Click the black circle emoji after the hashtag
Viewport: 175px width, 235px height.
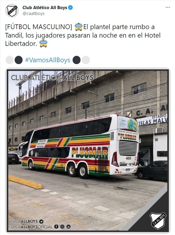[x=76, y=60]
